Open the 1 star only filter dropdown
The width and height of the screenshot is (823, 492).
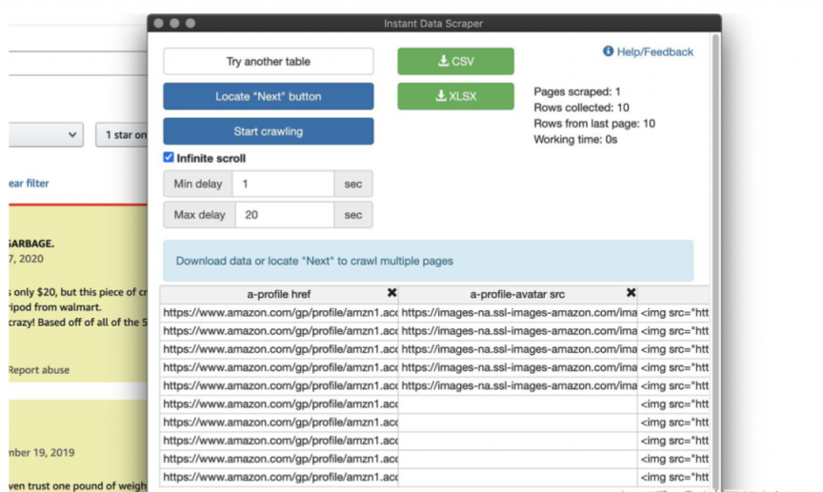click(122, 135)
